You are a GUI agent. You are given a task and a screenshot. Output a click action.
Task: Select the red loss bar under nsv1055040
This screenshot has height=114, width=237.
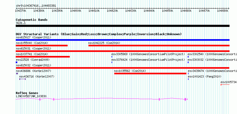coord(42,46)
